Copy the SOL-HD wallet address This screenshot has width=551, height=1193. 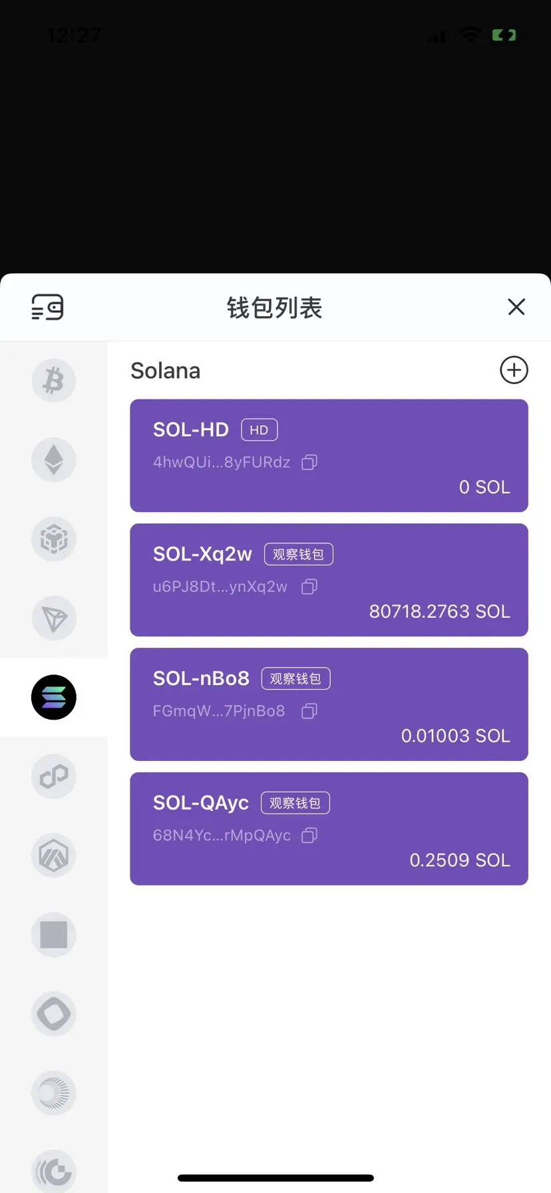[309, 462]
